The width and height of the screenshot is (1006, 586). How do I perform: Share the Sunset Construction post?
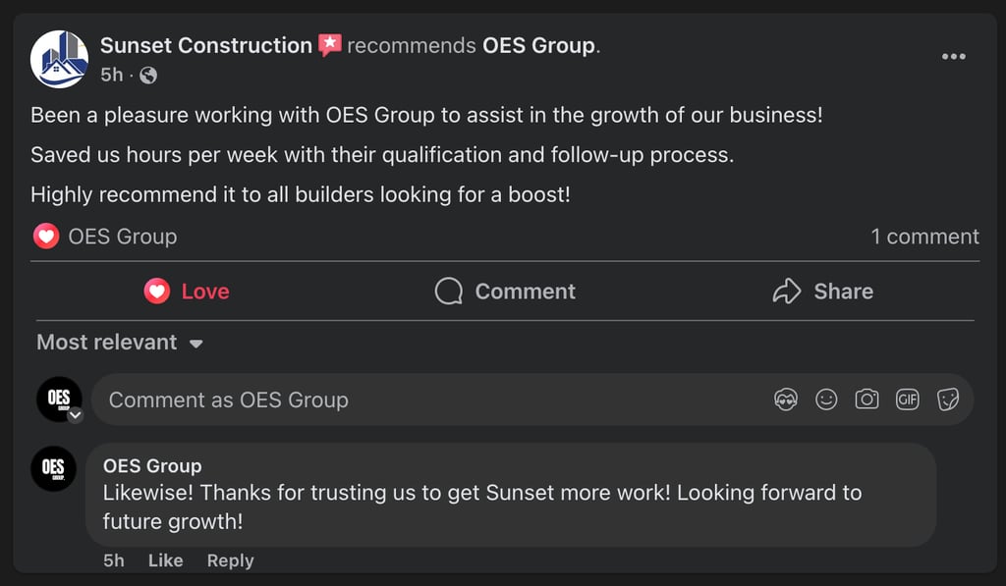pyautogui.click(x=823, y=292)
